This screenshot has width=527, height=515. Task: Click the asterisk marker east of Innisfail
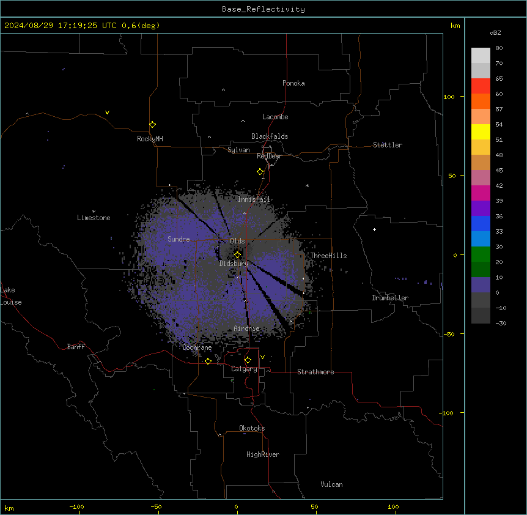click(x=307, y=185)
